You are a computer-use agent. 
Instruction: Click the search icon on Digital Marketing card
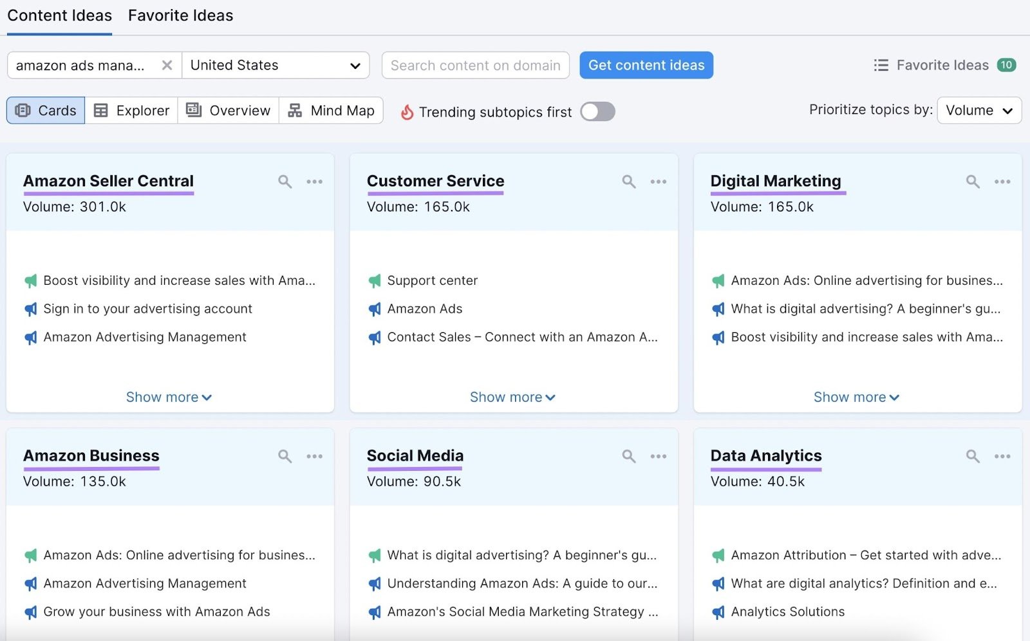(x=972, y=182)
